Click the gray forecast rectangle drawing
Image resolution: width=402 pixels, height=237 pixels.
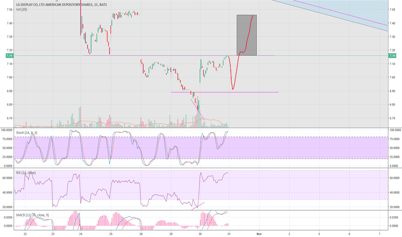tap(246, 35)
